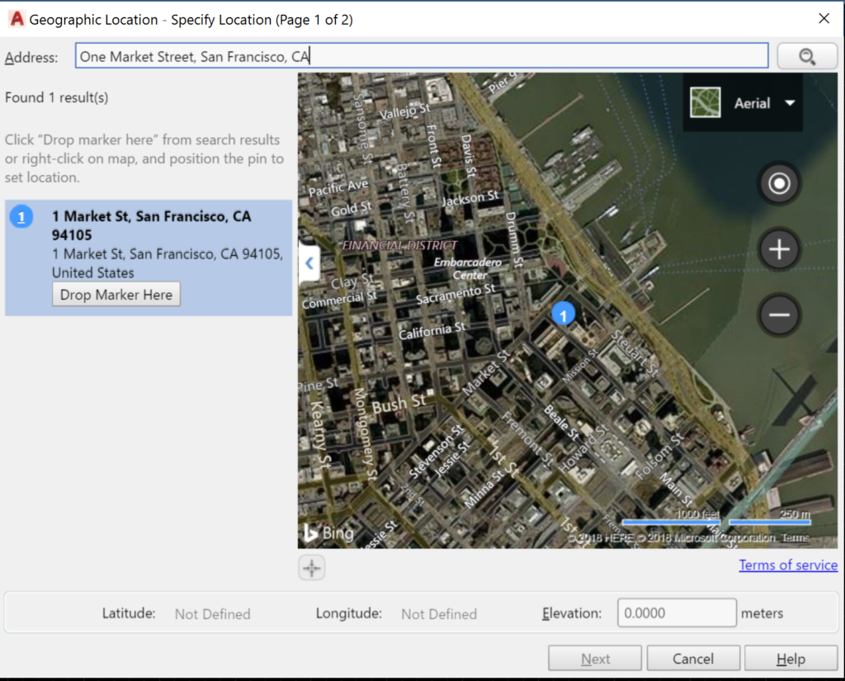Click the coordinate crosshair icon below the map
This screenshot has width=845, height=681.
coord(311,567)
